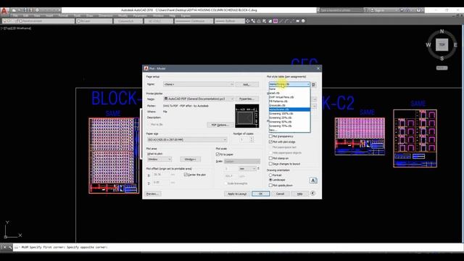The width and height of the screenshot is (464, 261).
Task: Click the E compass direction on the ViewCube
Action: [x=455, y=45]
